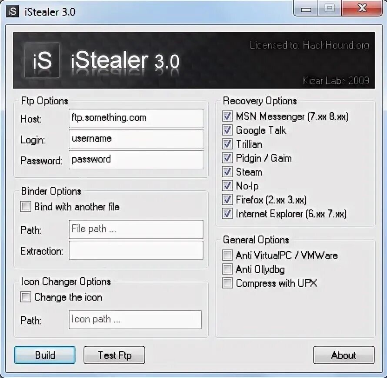This screenshot has width=387, height=378.
Task: Toggle the Trillian checkbox
Action: pos(227,144)
